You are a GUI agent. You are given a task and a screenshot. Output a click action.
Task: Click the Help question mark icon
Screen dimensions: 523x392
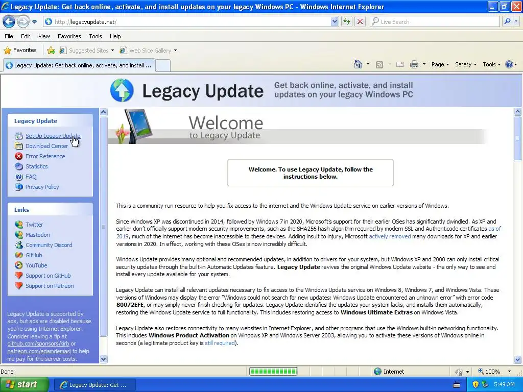(x=509, y=64)
